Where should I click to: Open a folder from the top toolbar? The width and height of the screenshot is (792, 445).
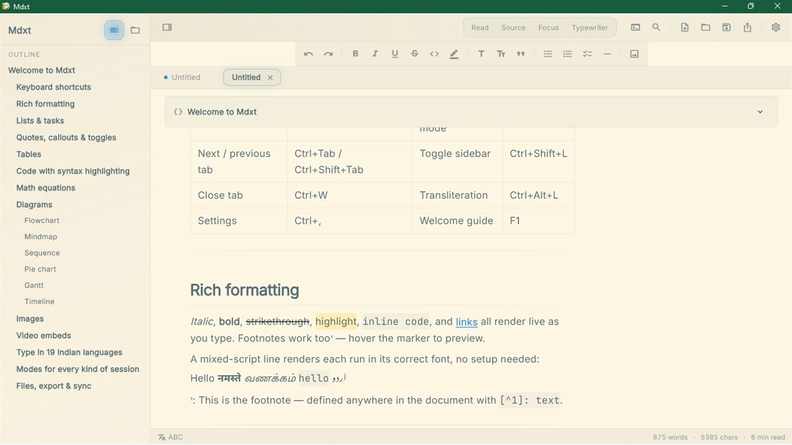705,27
